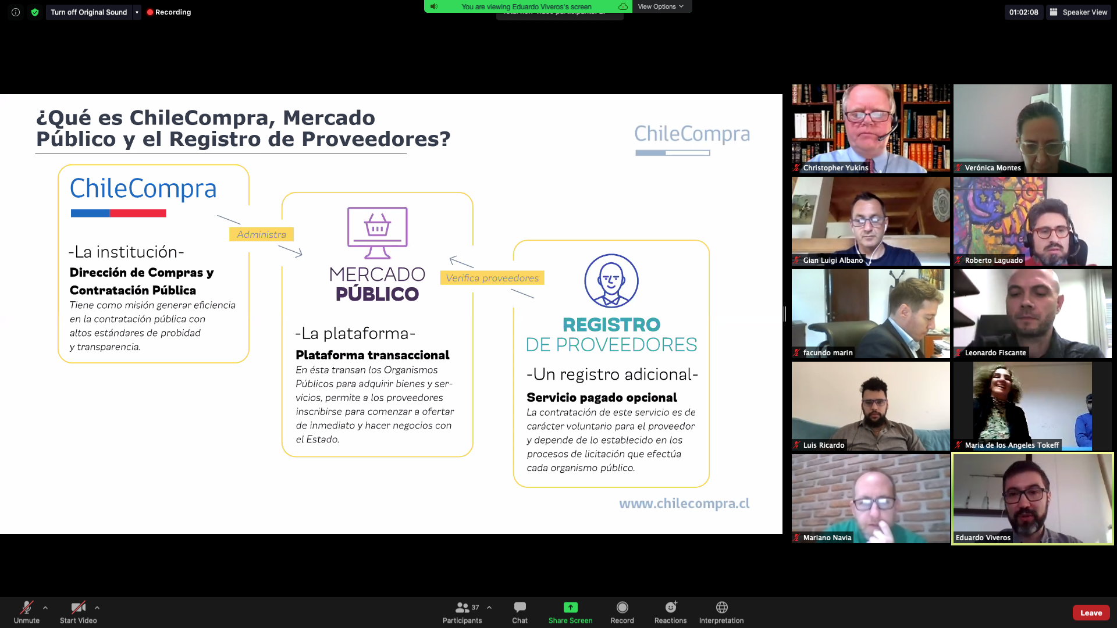Expand the arrow next to Participants
1117x628 pixels.
click(x=489, y=608)
